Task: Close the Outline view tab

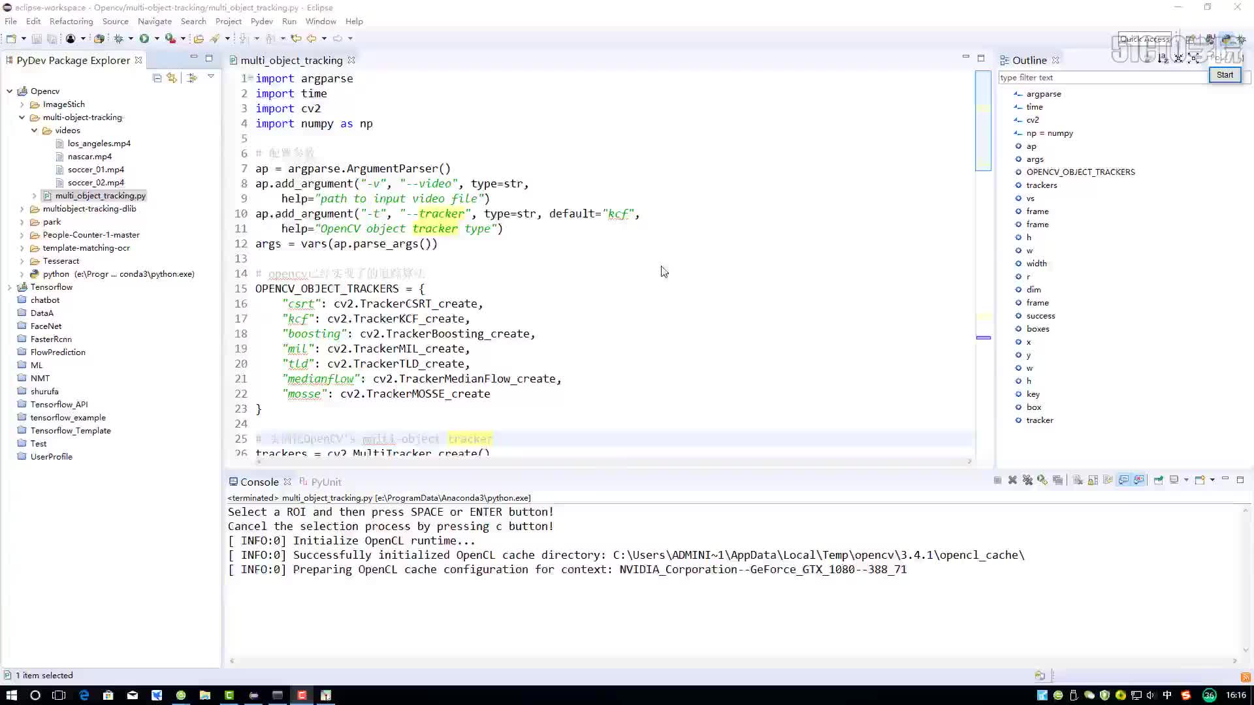Action: [1055, 59]
